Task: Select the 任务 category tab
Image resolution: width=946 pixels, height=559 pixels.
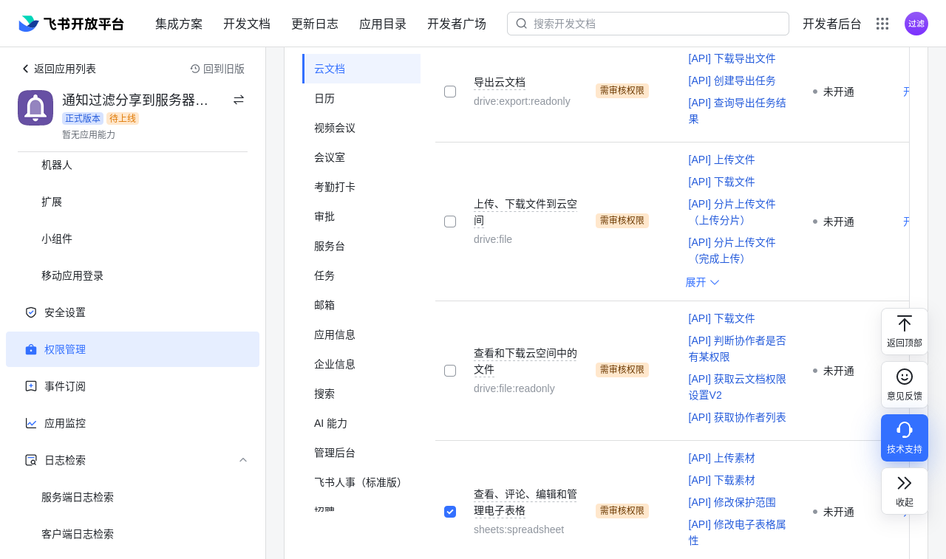Action: point(361,275)
